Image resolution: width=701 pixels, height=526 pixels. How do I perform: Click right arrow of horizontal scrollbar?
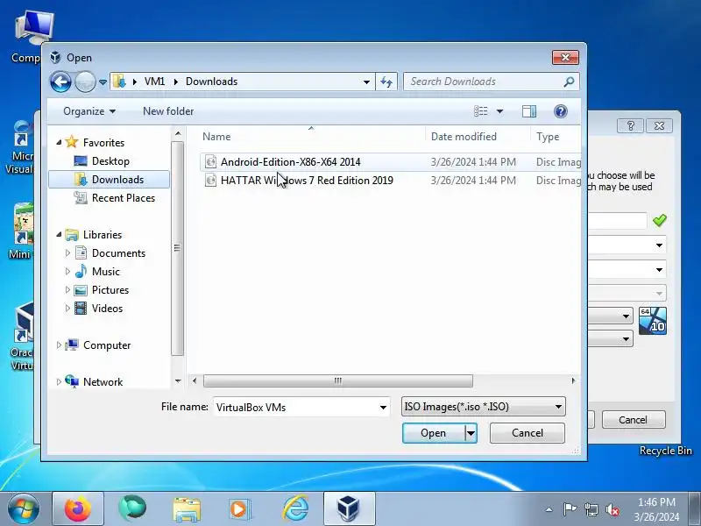pos(573,380)
